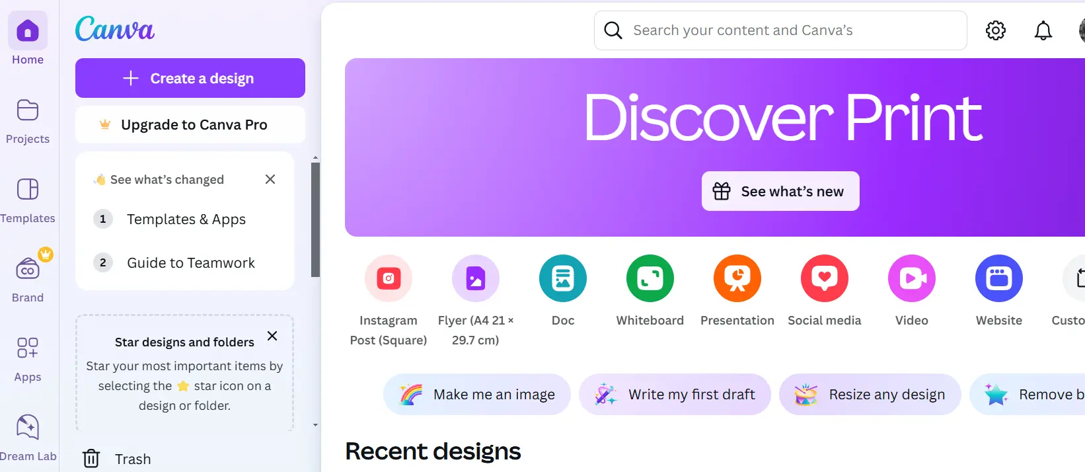Open Dream Lab from the sidebar

[28, 427]
